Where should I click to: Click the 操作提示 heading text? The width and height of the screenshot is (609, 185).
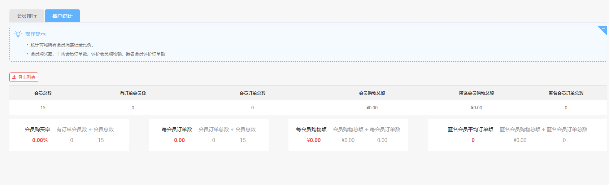(x=35, y=34)
